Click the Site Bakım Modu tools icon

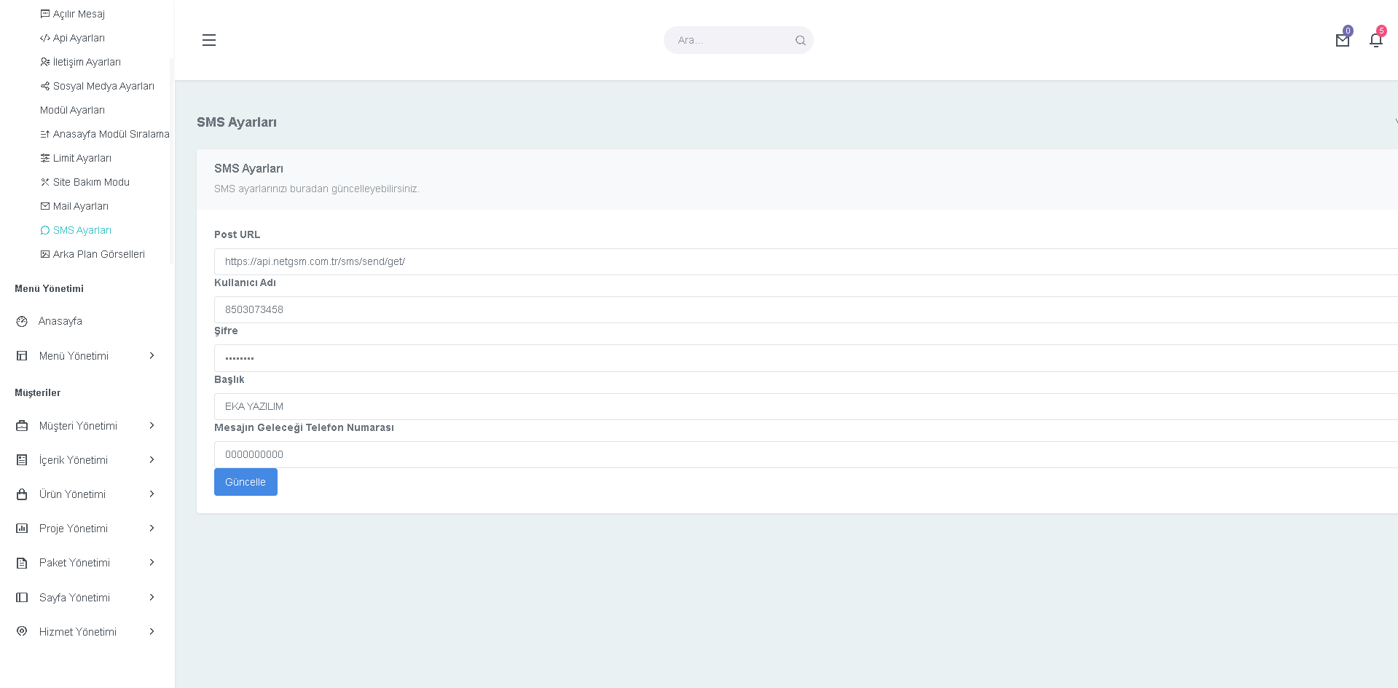pyautogui.click(x=45, y=182)
